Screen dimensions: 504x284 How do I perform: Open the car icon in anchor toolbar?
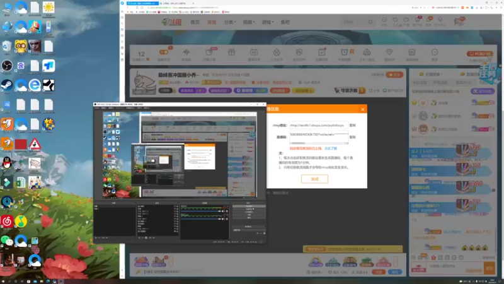coord(367,52)
